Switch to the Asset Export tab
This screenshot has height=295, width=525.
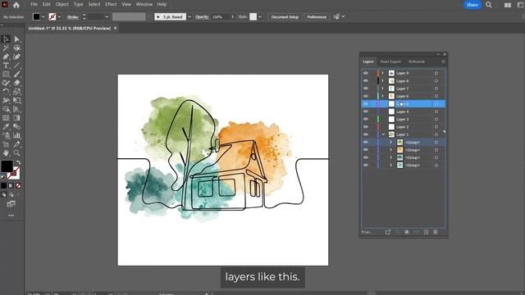coord(390,61)
